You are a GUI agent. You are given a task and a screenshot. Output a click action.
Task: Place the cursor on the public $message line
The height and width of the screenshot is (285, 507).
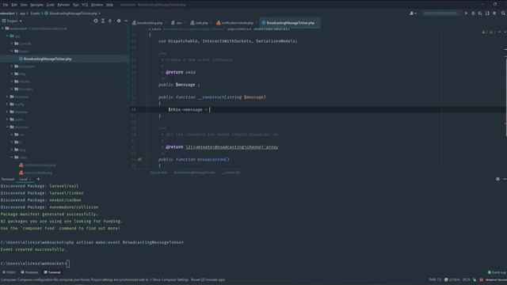[x=179, y=85]
